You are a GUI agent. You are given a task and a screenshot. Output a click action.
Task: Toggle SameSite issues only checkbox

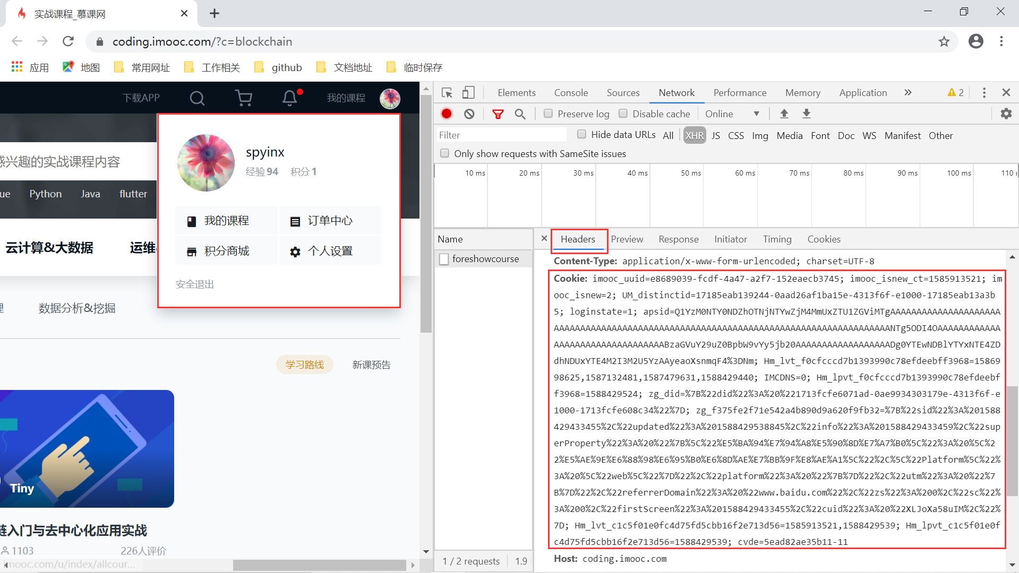click(x=444, y=153)
